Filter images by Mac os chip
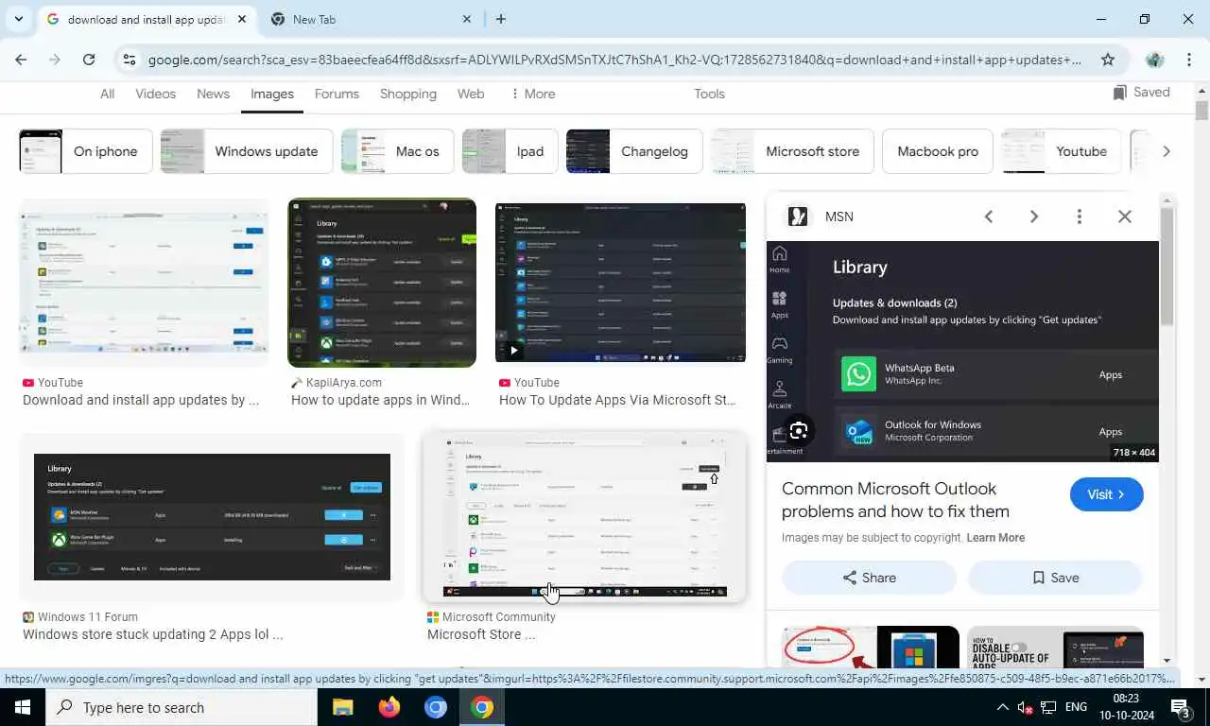Image resolution: width=1210 pixels, height=726 pixels. (x=397, y=151)
